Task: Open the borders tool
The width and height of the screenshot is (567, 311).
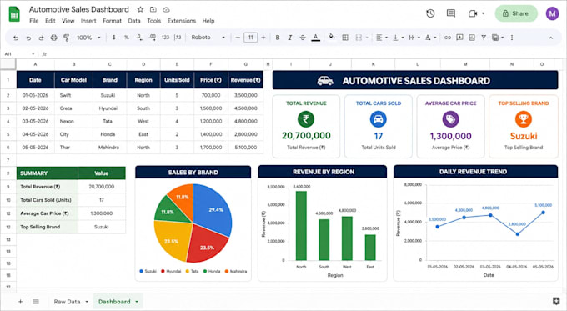Action: pos(345,38)
